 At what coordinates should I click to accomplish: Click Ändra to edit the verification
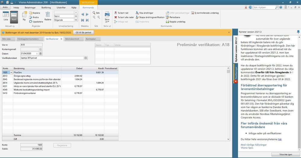click(x=34, y=17)
